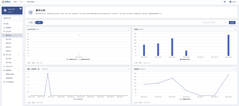The image size is (239, 106).
Task: Toggle 任意事件的用户数 legend in test20210729 chart
Action: coord(84,59)
